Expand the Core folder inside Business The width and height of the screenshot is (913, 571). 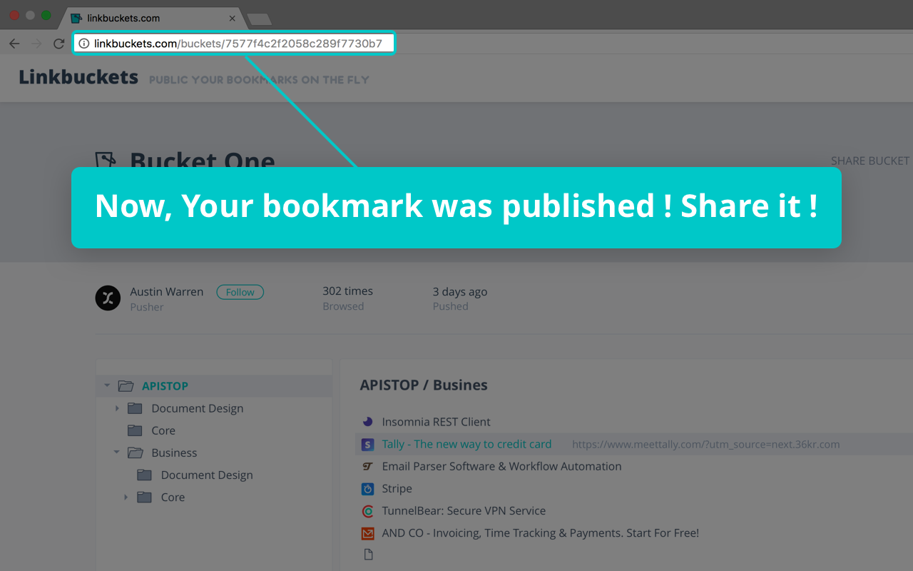[126, 497]
